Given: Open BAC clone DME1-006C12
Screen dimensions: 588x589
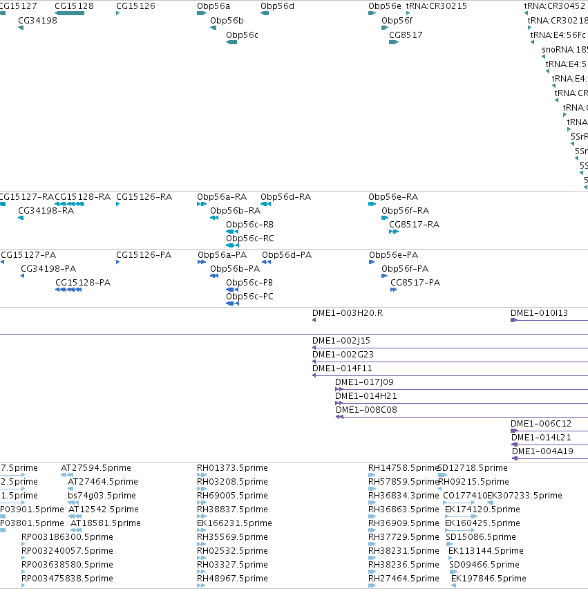Looking at the screenshot, I should coord(549,431).
